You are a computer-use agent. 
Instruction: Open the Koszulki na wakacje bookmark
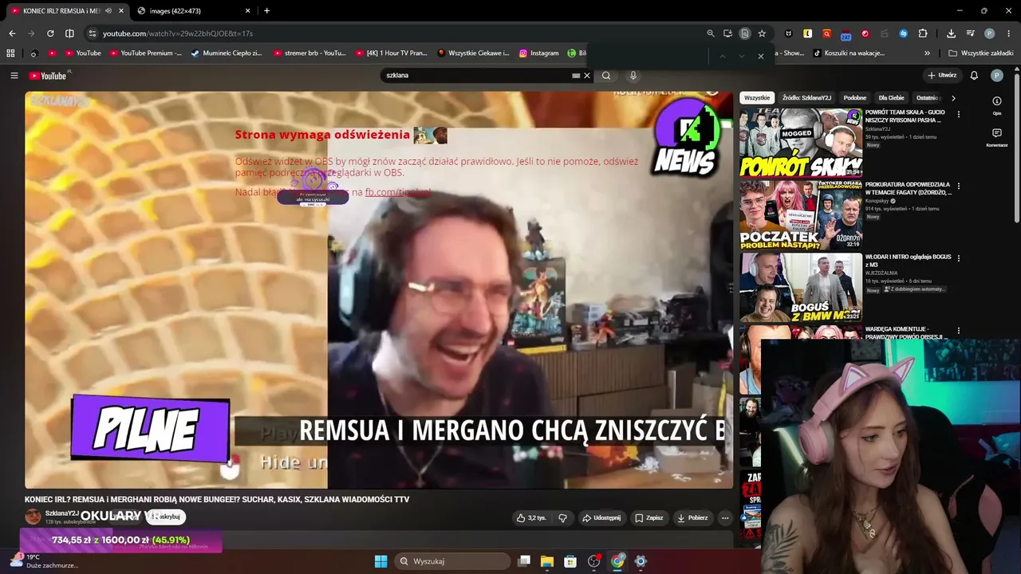(x=849, y=53)
